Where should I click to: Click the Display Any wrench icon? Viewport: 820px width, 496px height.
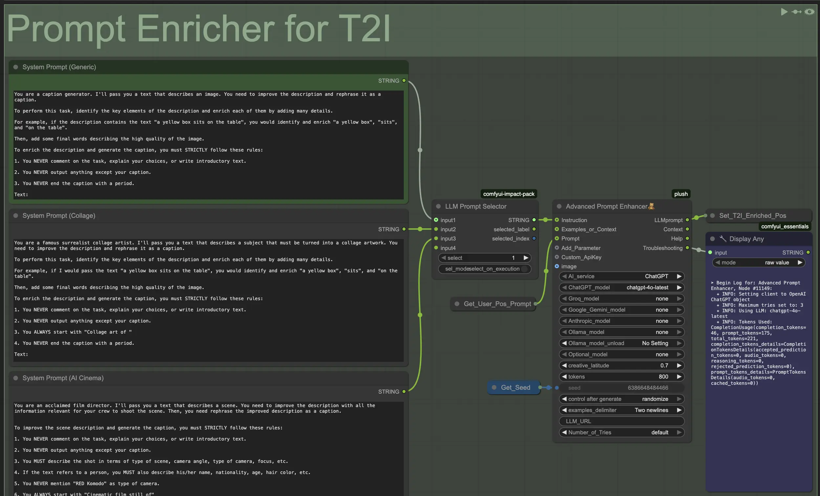coord(723,239)
